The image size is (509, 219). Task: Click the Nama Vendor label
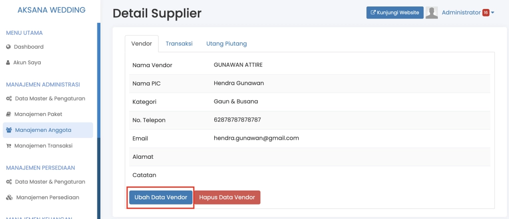(152, 65)
